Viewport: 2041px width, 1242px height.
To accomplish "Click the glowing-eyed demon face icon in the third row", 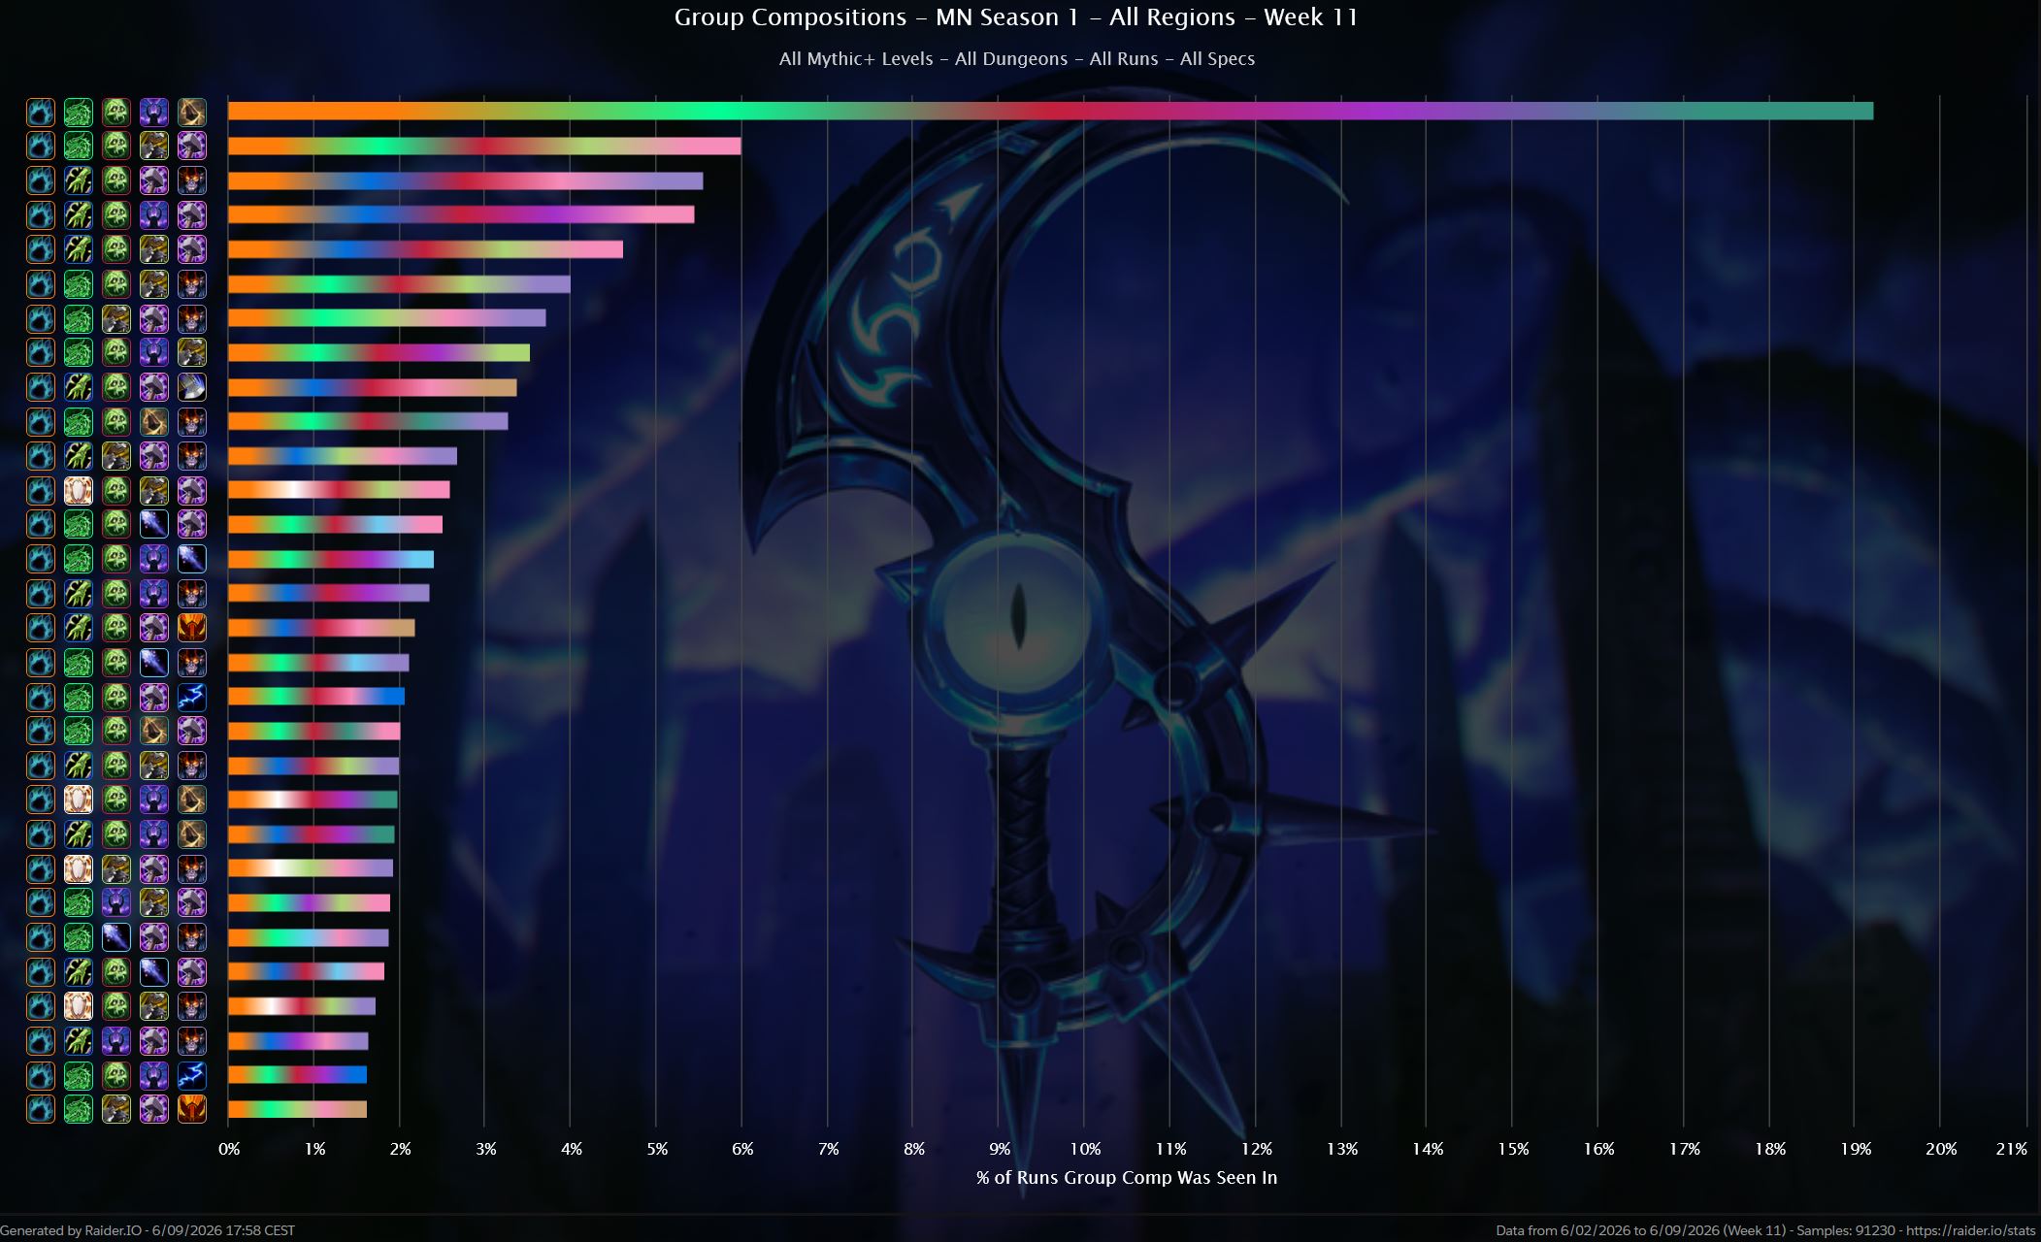I will click(x=192, y=180).
